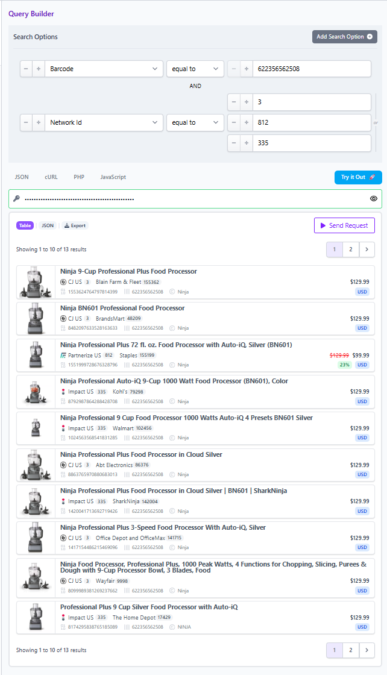Switch to the PHP code tab
387x675 pixels.
click(x=79, y=177)
